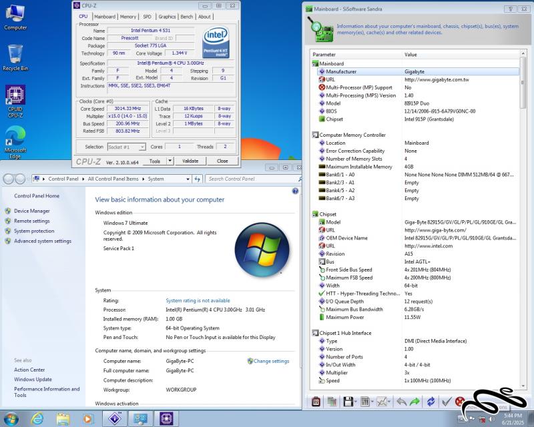This screenshot has width=534, height=427.
Task: Click 'System rating is not available' link
Action: pyautogui.click(x=198, y=301)
